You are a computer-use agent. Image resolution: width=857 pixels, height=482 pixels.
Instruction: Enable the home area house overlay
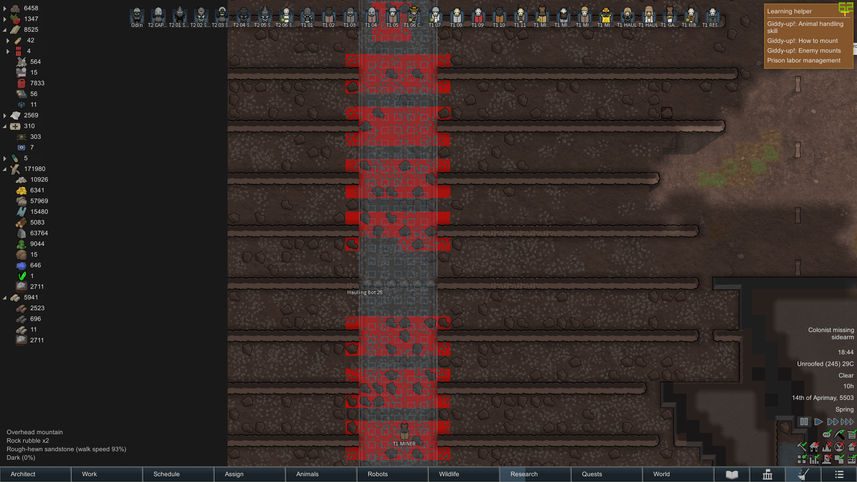tap(814, 447)
